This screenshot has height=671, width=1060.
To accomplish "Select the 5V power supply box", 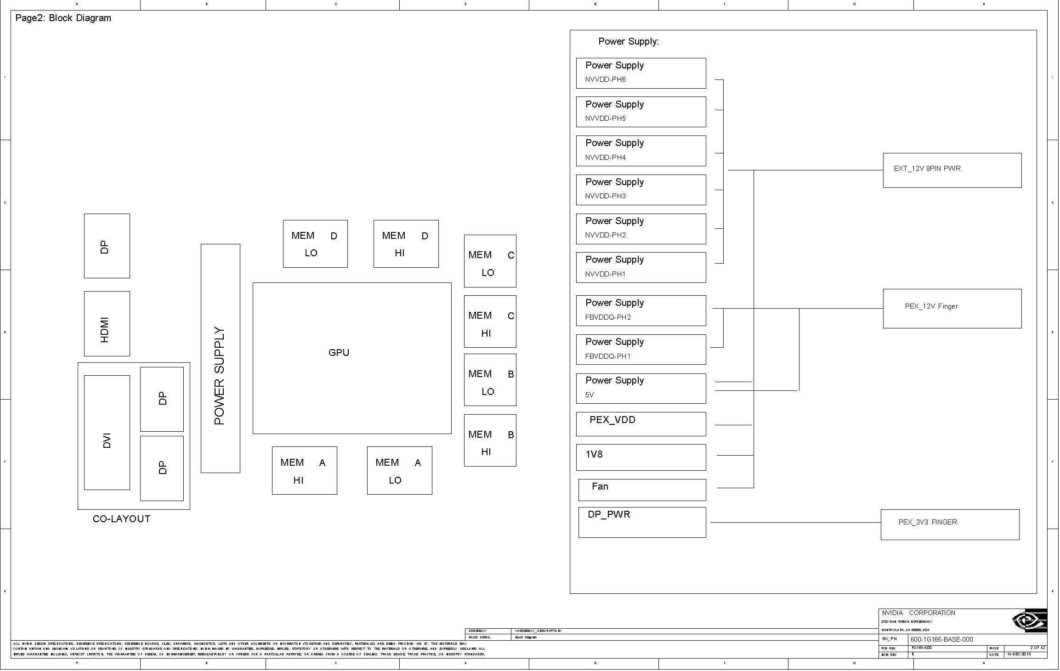I will pyautogui.click(x=641, y=389).
